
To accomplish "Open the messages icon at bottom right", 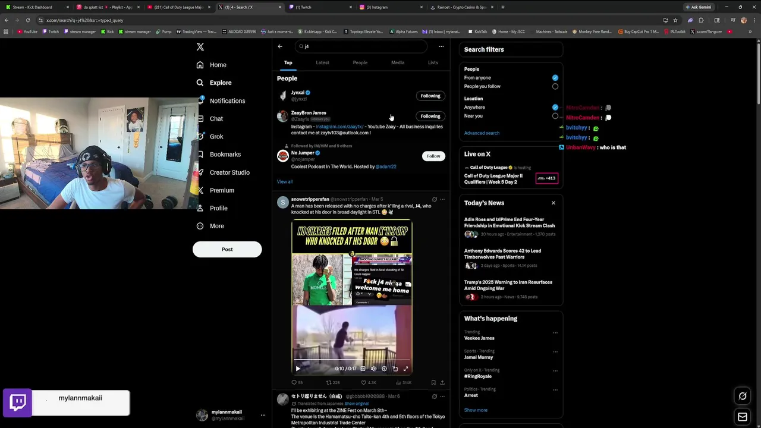I will coord(743,417).
